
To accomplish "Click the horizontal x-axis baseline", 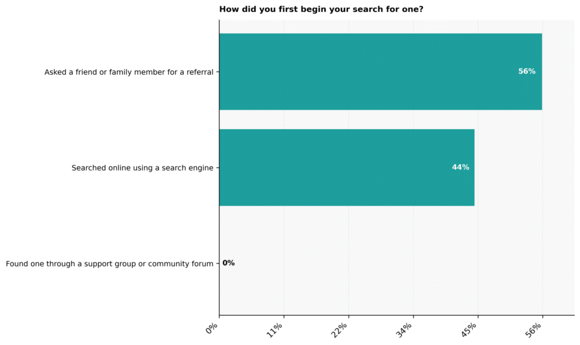I will [397, 316].
